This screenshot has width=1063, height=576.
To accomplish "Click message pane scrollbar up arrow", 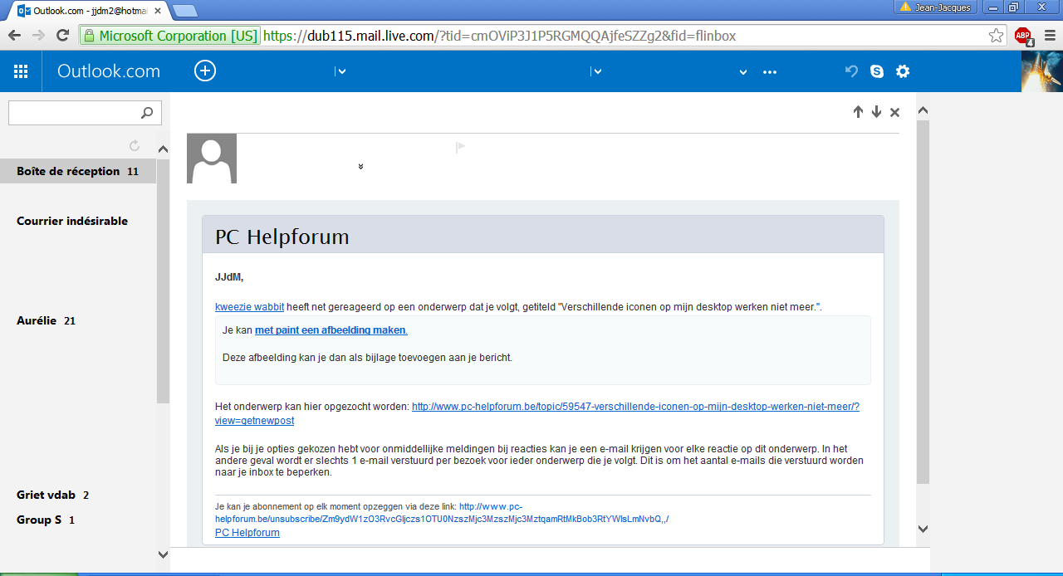I will click(923, 111).
